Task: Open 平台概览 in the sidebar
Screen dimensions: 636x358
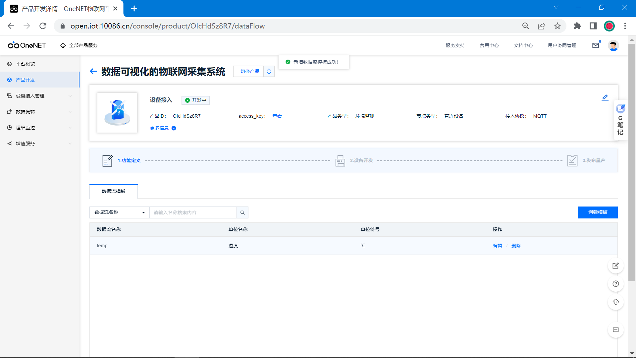Action: coord(26,64)
